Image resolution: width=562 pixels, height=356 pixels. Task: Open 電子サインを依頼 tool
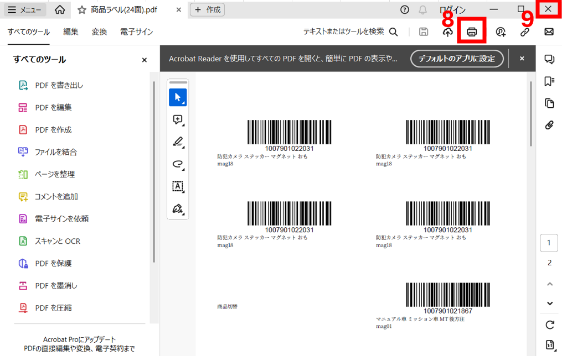coord(53,218)
